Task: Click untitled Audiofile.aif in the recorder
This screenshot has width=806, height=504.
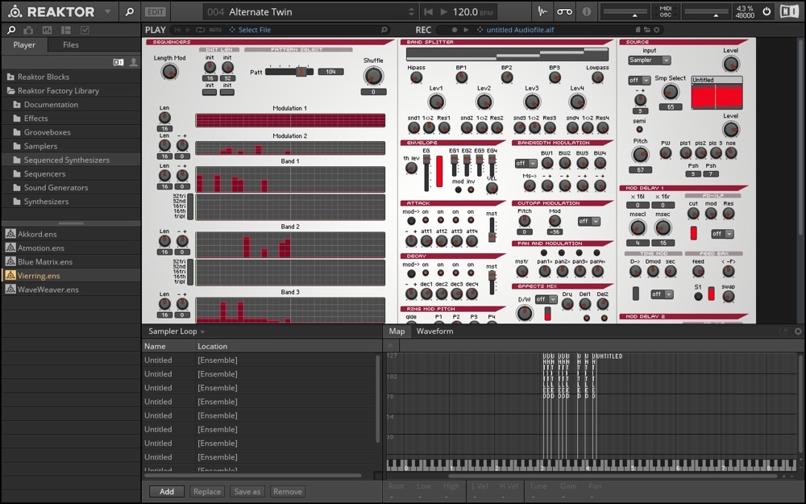Action: [520, 30]
